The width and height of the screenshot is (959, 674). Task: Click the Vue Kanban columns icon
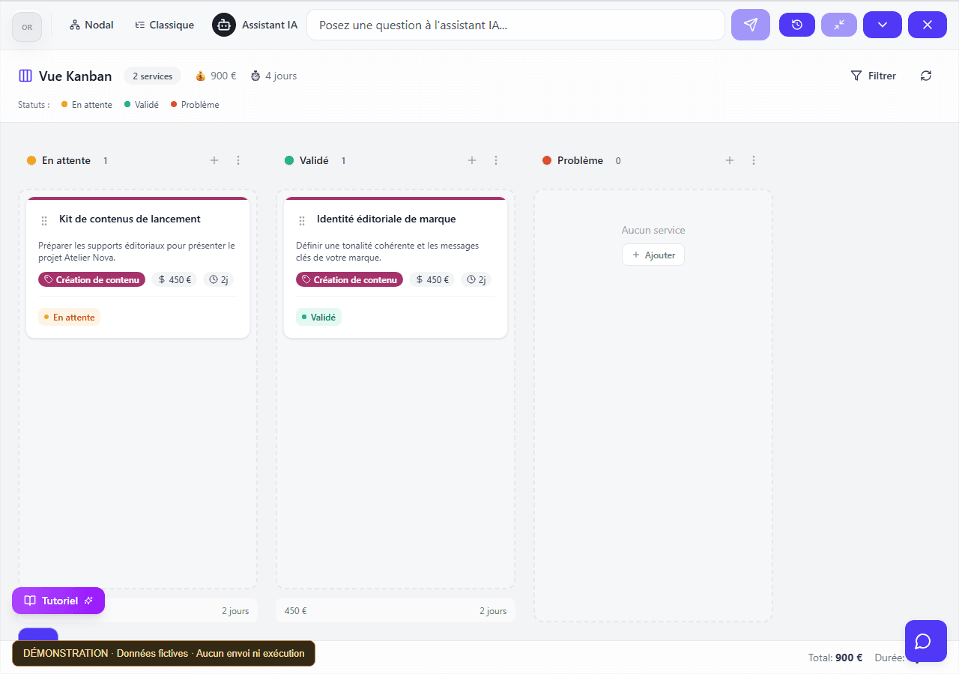[25, 76]
